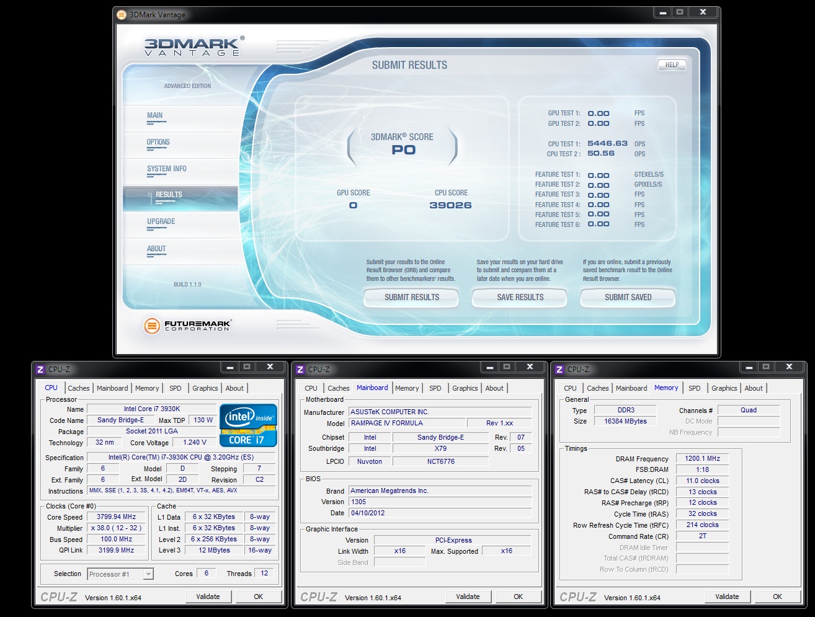The height and width of the screenshot is (617, 815).
Task: Switch to Mainboard tab in first CPU-Z window
Action: tap(112, 388)
